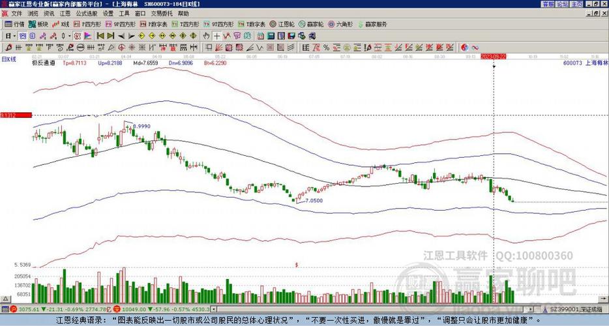Expand the 日 period dropdown arrow
609x326 pixels.
click(14, 36)
